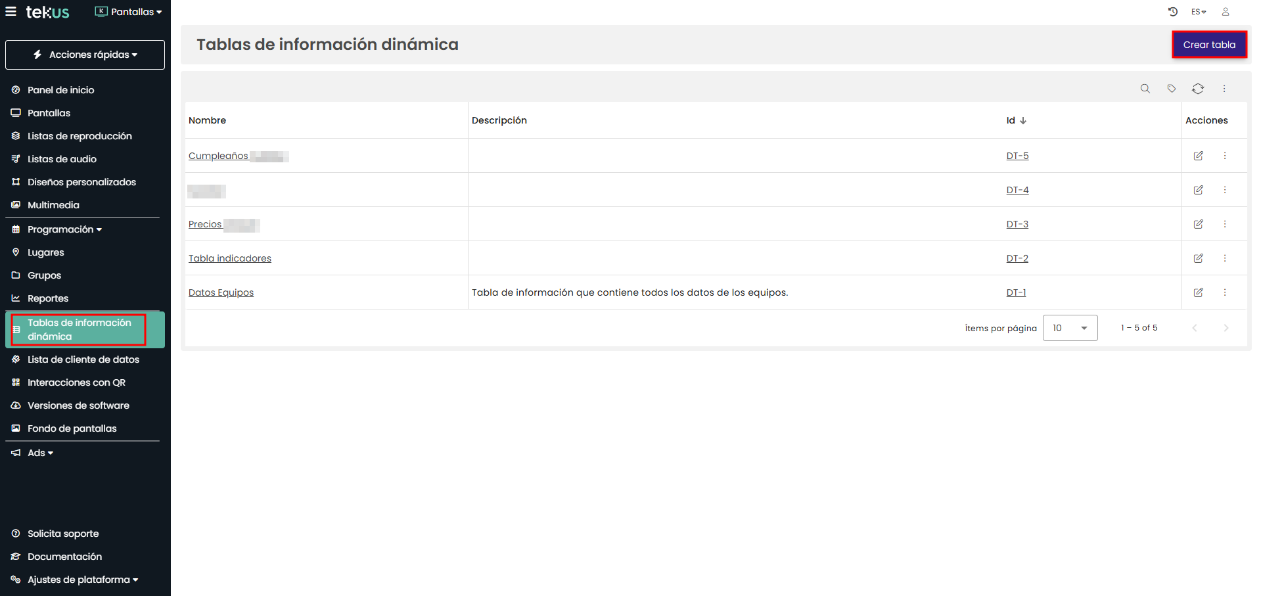
Task: Go to Listas de reproducción
Action: (79, 136)
